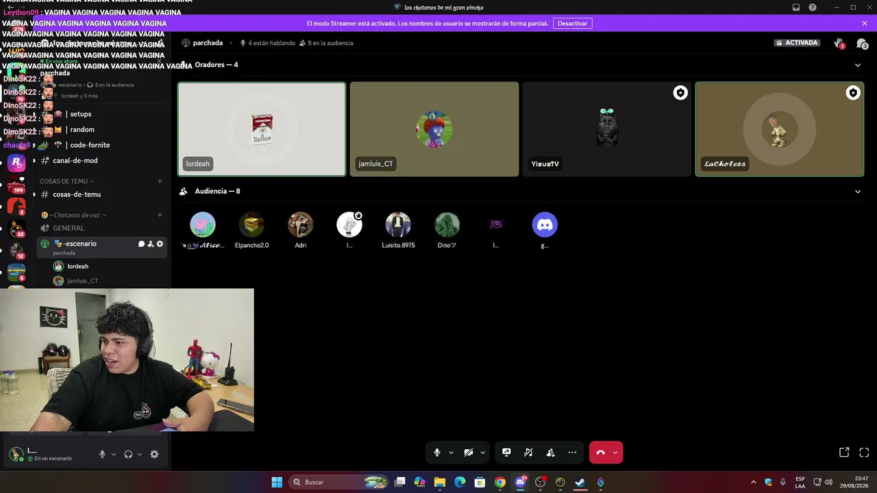The width and height of the screenshot is (877, 493).
Task: Enter full screen for the stage
Action: click(864, 453)
